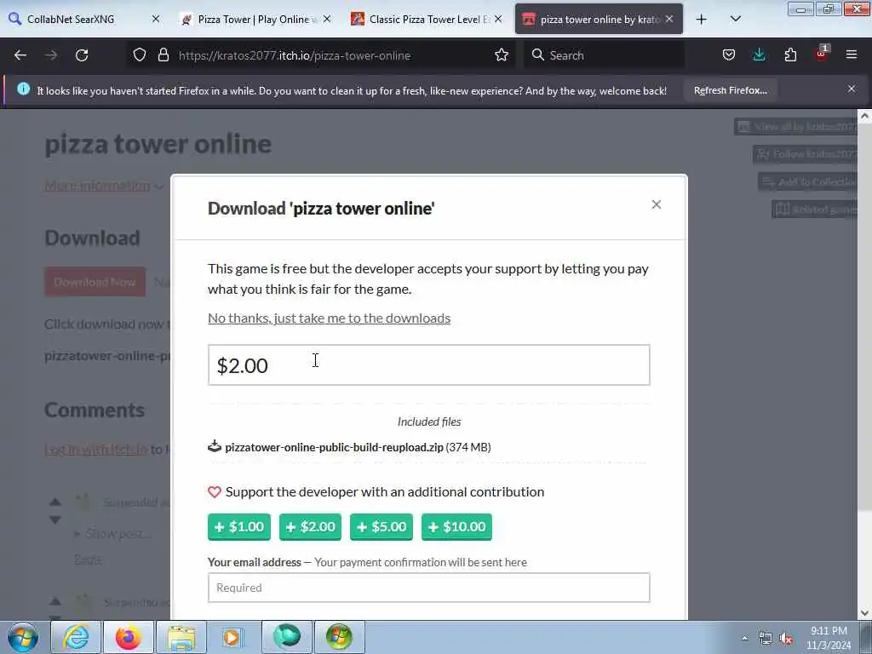Viewport: 872px width, 654px height.
Task: Open the Windows Start menu orb
Action: tap(23, 637)
